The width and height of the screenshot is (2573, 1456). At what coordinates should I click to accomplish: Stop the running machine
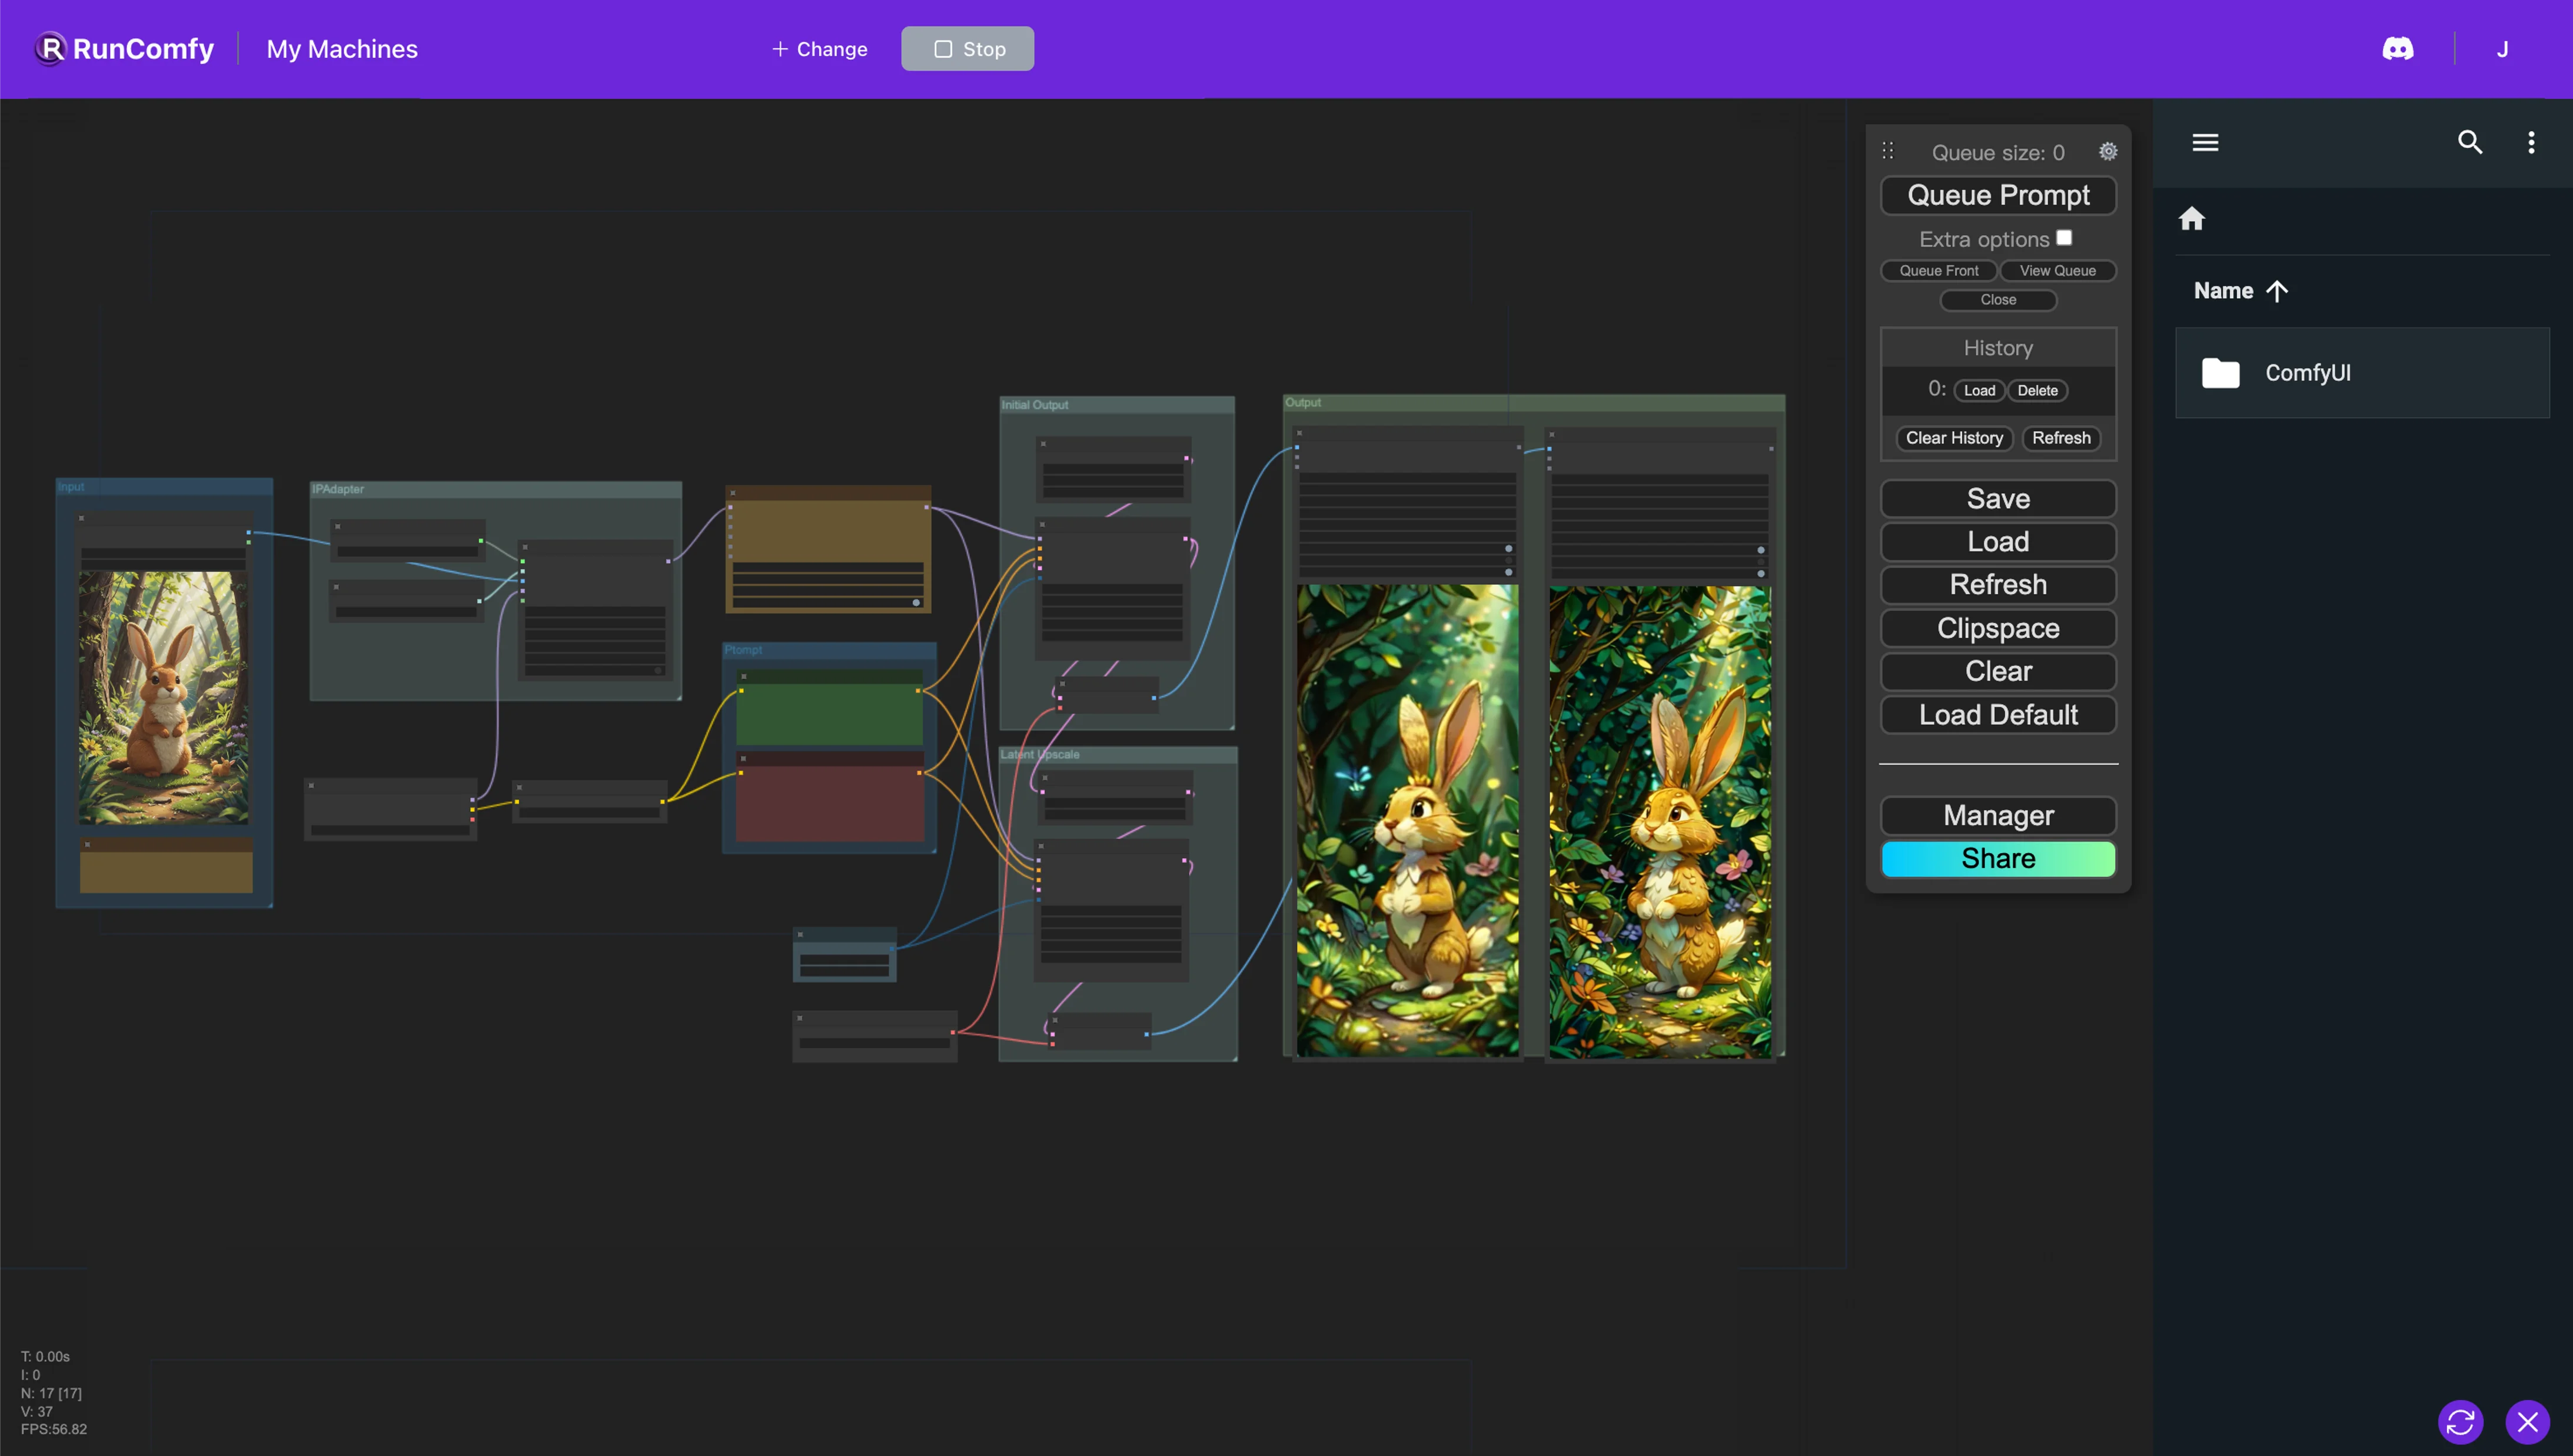(968, 49)
